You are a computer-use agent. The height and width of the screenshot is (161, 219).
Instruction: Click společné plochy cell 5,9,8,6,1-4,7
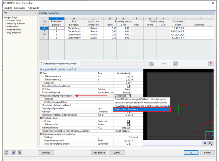coord(178,38)
